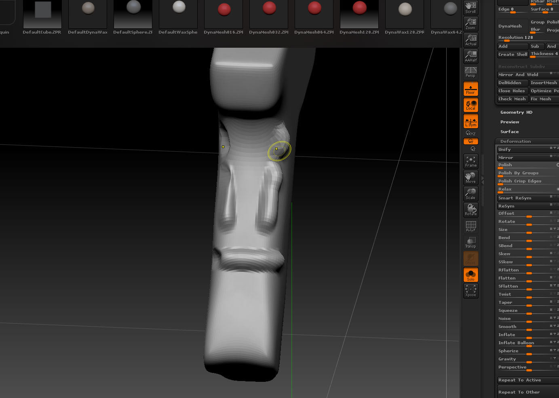Screen dimensions: 559x398
Task: Adjust the Inflate deformation slider
Action: [x=527, y=335]
